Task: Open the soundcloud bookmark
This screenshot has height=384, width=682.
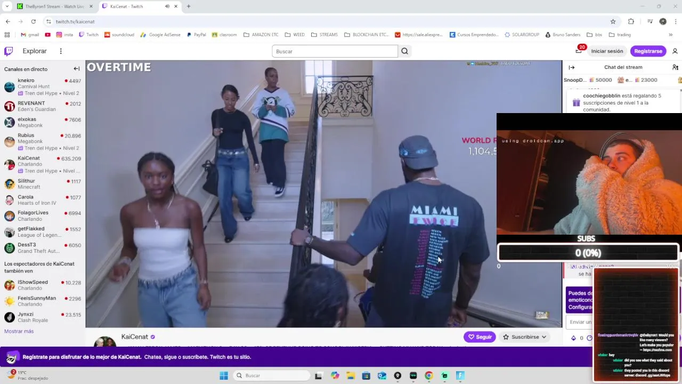Action: 119,35
